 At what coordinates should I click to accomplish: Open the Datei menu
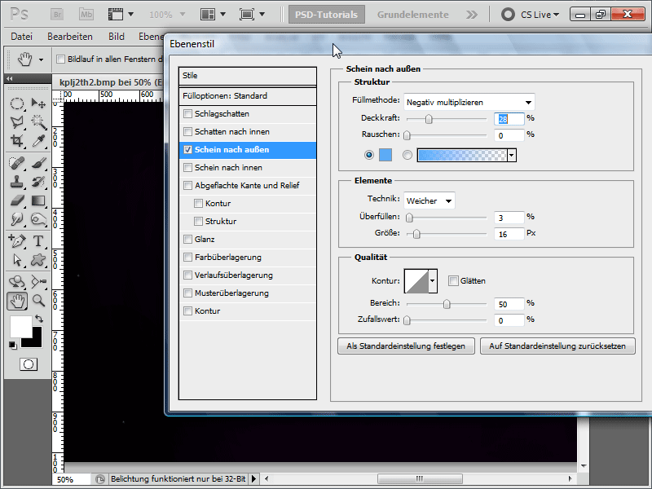(x=22, y=37)
